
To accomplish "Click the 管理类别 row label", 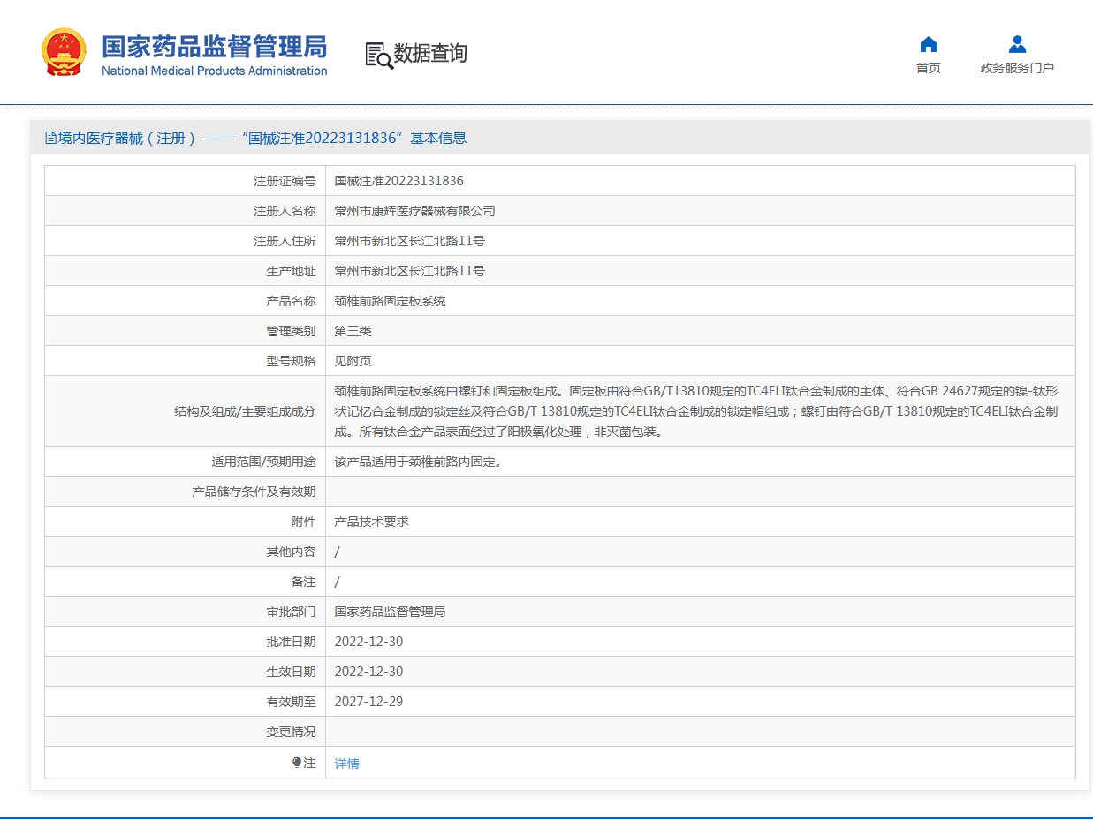I will (291, 331).
